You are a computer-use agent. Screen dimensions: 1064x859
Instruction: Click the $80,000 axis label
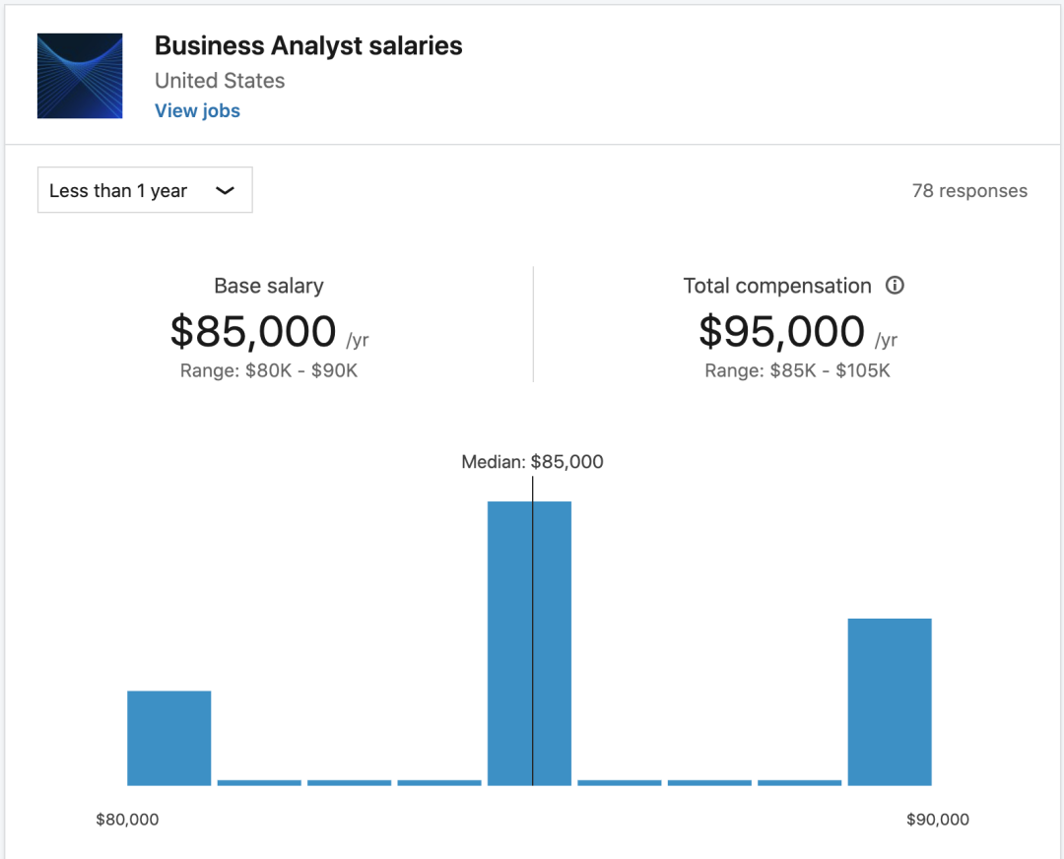[x=127, y=820]
